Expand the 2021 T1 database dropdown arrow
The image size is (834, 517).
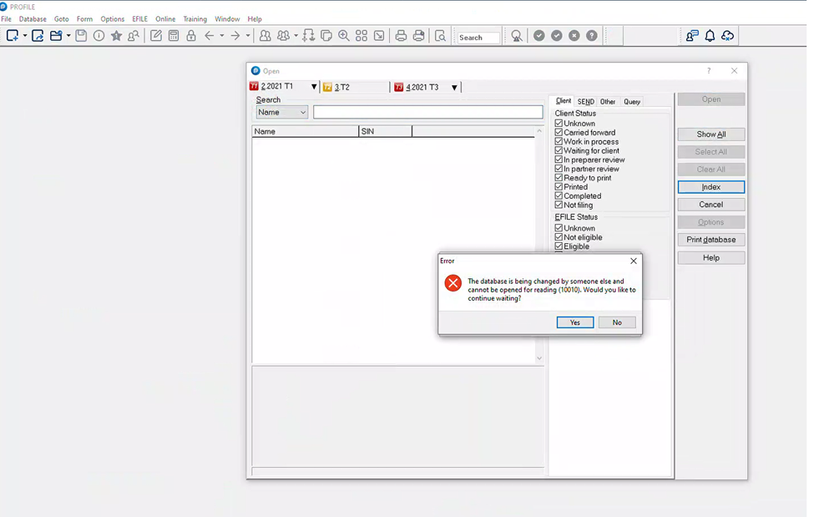coord(314,87)
